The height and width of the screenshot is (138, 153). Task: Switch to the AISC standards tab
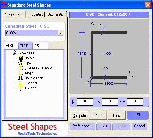[x=10, y=46]
